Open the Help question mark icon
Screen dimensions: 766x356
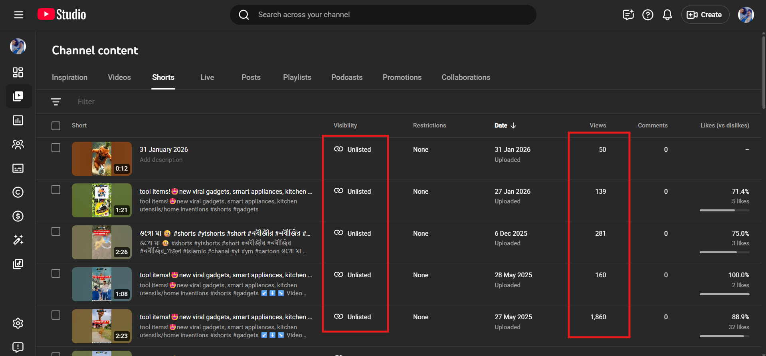pyautogui.click(x=647, y=15)
